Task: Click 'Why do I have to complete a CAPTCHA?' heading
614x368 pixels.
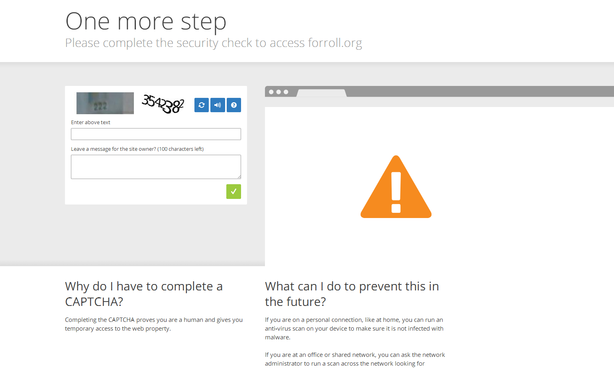Action: tap(144, 294)
